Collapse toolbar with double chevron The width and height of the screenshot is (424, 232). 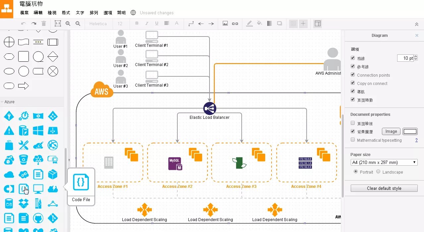(x=417, y=24)
